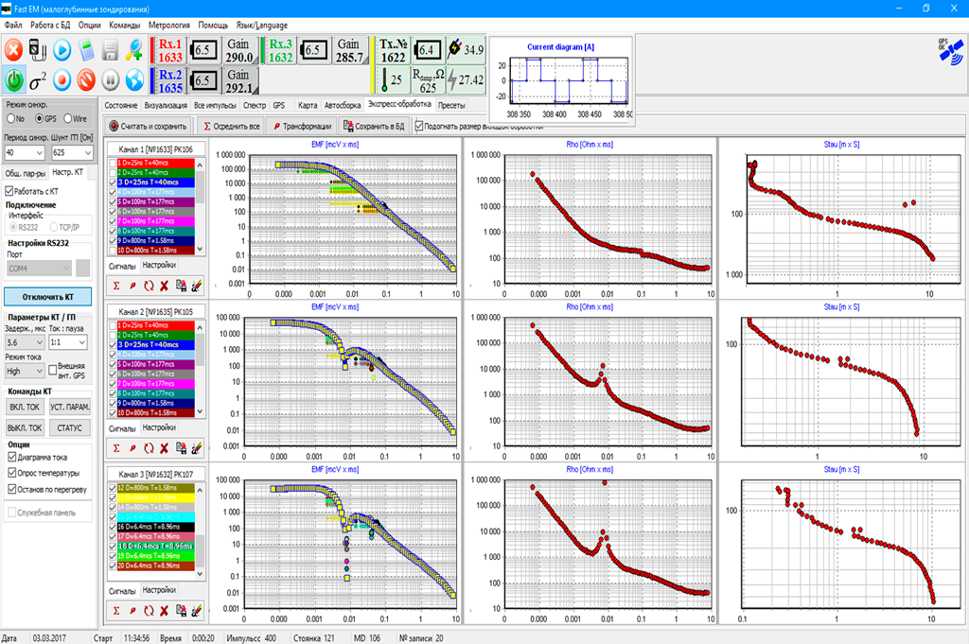Click the pause icon in toolbar

(111, 78)
